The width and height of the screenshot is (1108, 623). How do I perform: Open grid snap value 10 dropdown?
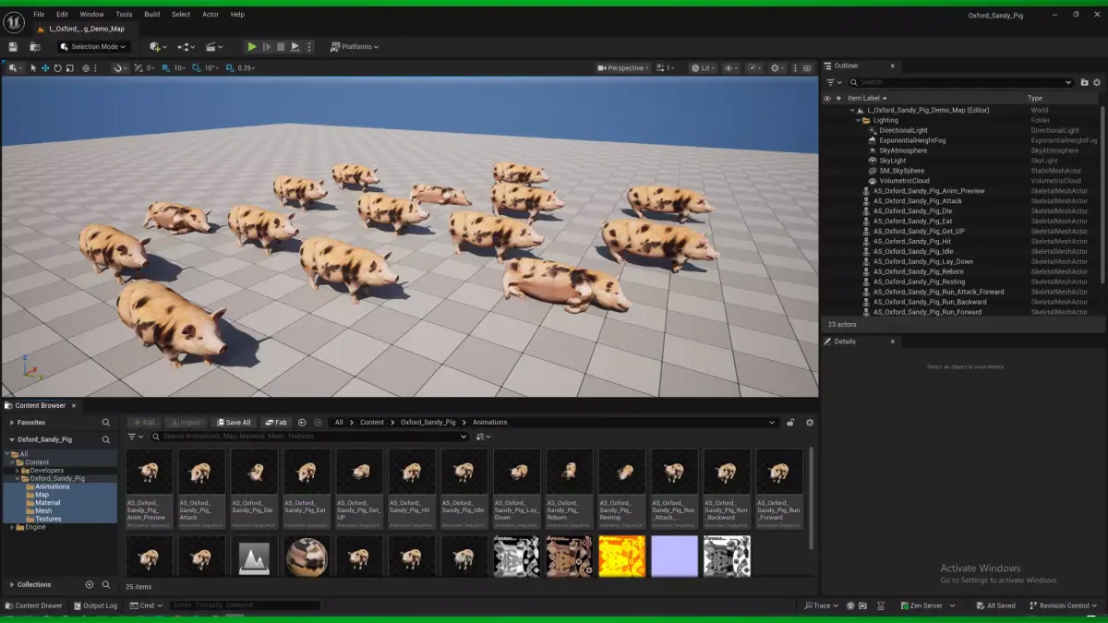(x=180, y=68)
